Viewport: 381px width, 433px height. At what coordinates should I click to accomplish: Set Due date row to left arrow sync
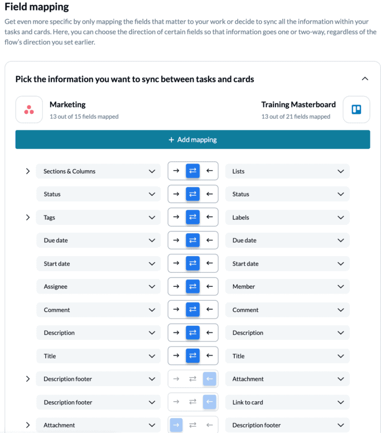click(x=209, y=240)
